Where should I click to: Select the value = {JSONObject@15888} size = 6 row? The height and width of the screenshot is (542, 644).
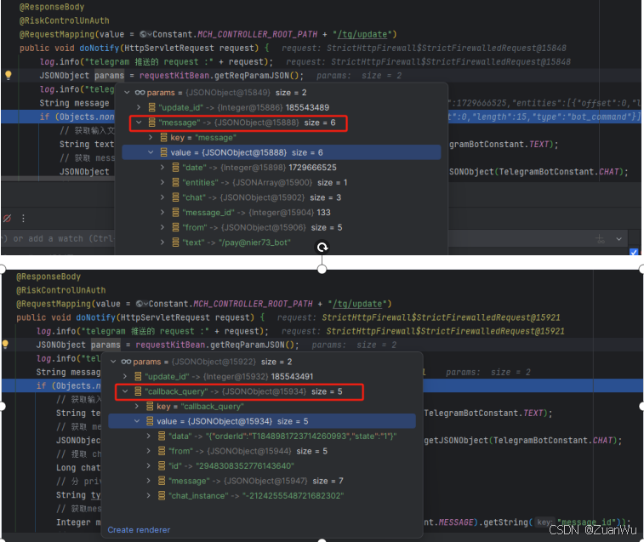pos(282,152)
